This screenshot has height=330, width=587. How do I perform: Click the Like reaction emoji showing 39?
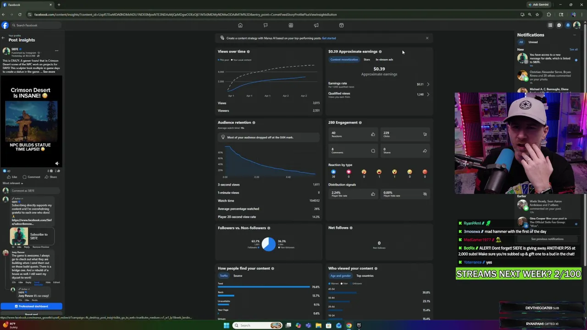click(x=333, y=172)
